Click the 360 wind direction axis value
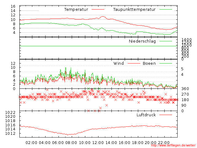This screenshot has width=197, height=148. [x=185, y=89]
